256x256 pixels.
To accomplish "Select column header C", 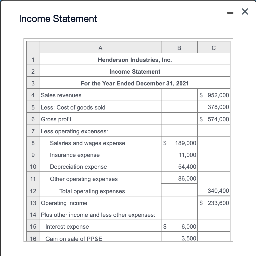I will pos(214,47).
